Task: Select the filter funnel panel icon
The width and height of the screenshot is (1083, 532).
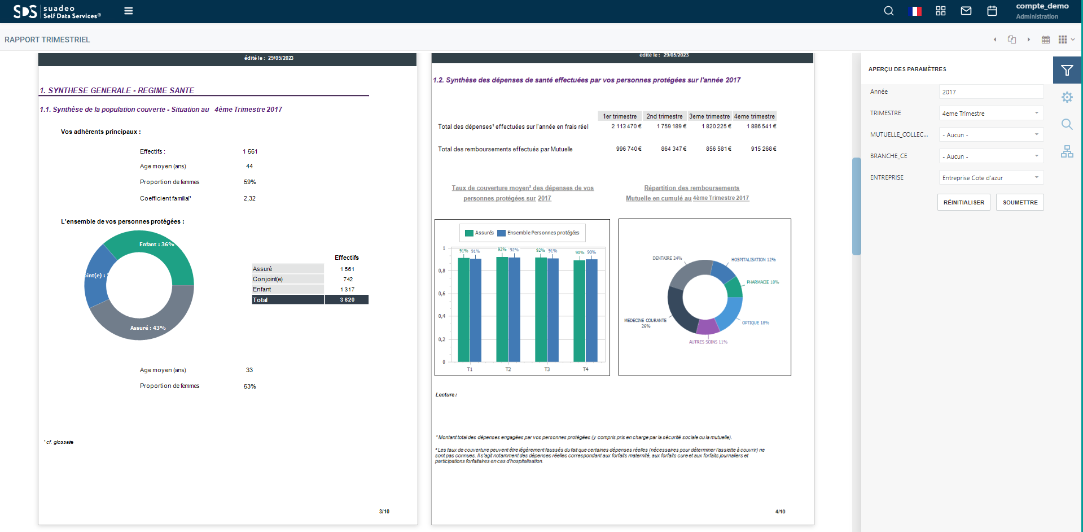Action: tap(1067, 70)
